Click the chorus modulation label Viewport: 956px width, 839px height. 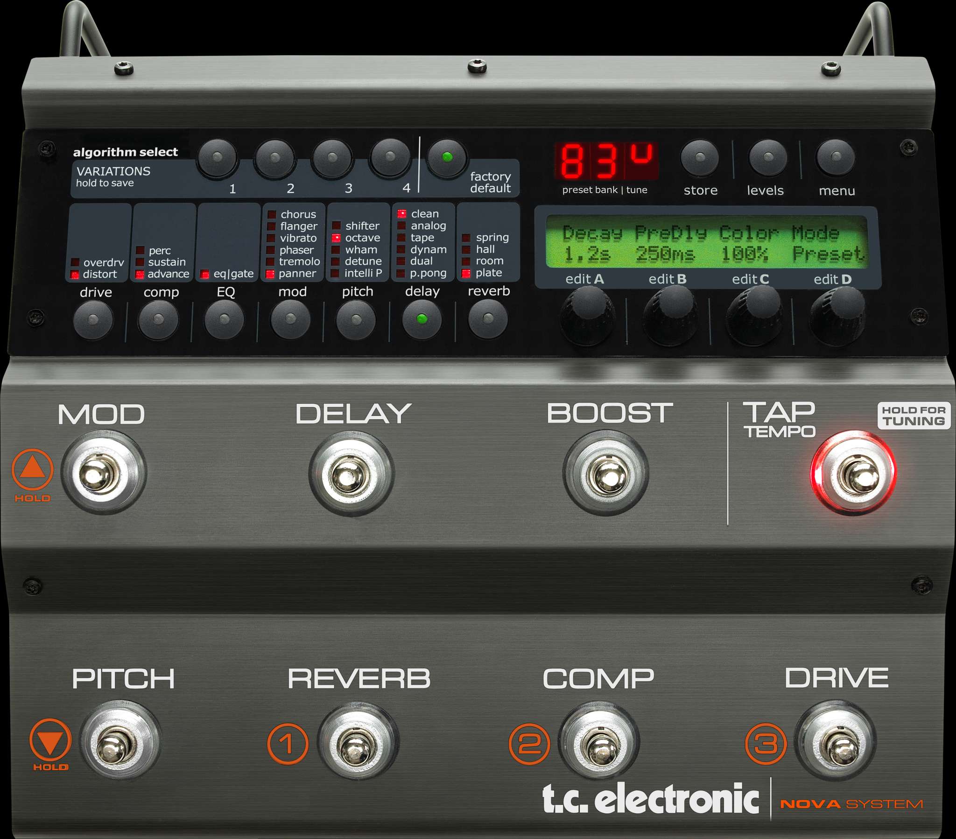coord(298,214)
